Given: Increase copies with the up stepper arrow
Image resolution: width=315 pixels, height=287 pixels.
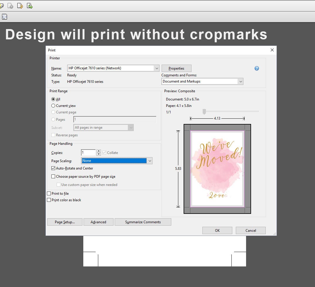Looking at the screenshot, I should [99, 151].
